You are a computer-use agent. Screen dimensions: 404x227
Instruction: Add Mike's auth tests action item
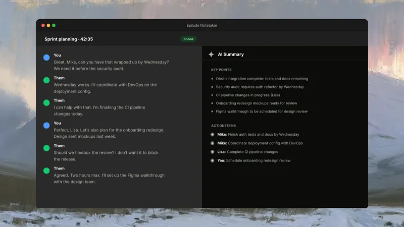pyautogui.click(x=212, y=134)
